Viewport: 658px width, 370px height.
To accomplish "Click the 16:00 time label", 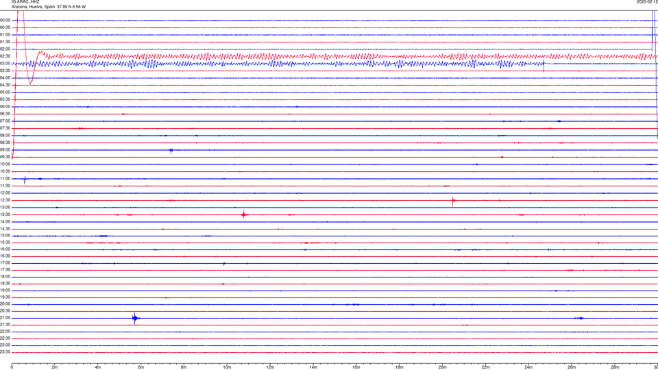I will [x=5, y=249].
